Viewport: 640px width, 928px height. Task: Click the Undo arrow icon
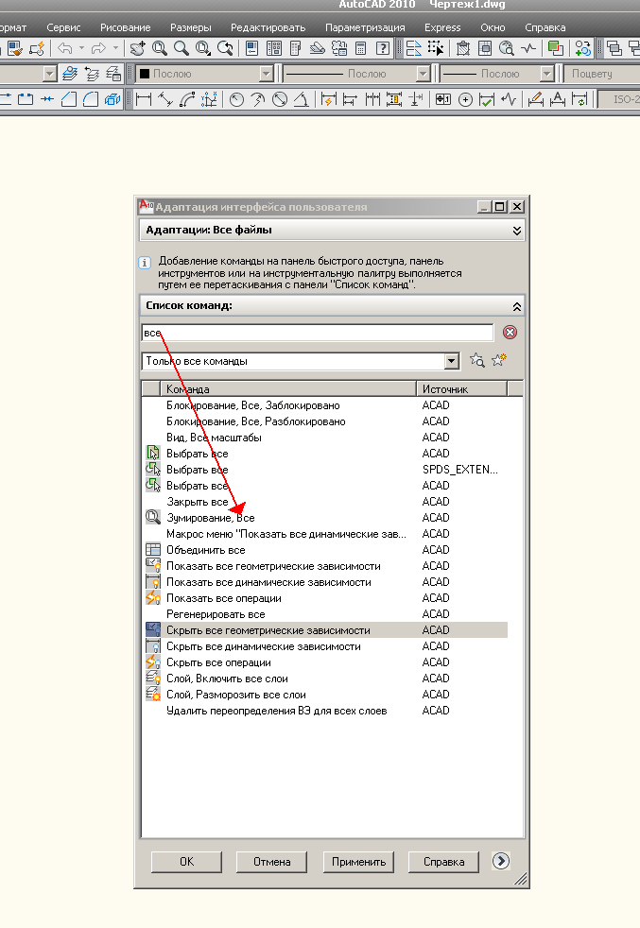click(x=65, y=48)
